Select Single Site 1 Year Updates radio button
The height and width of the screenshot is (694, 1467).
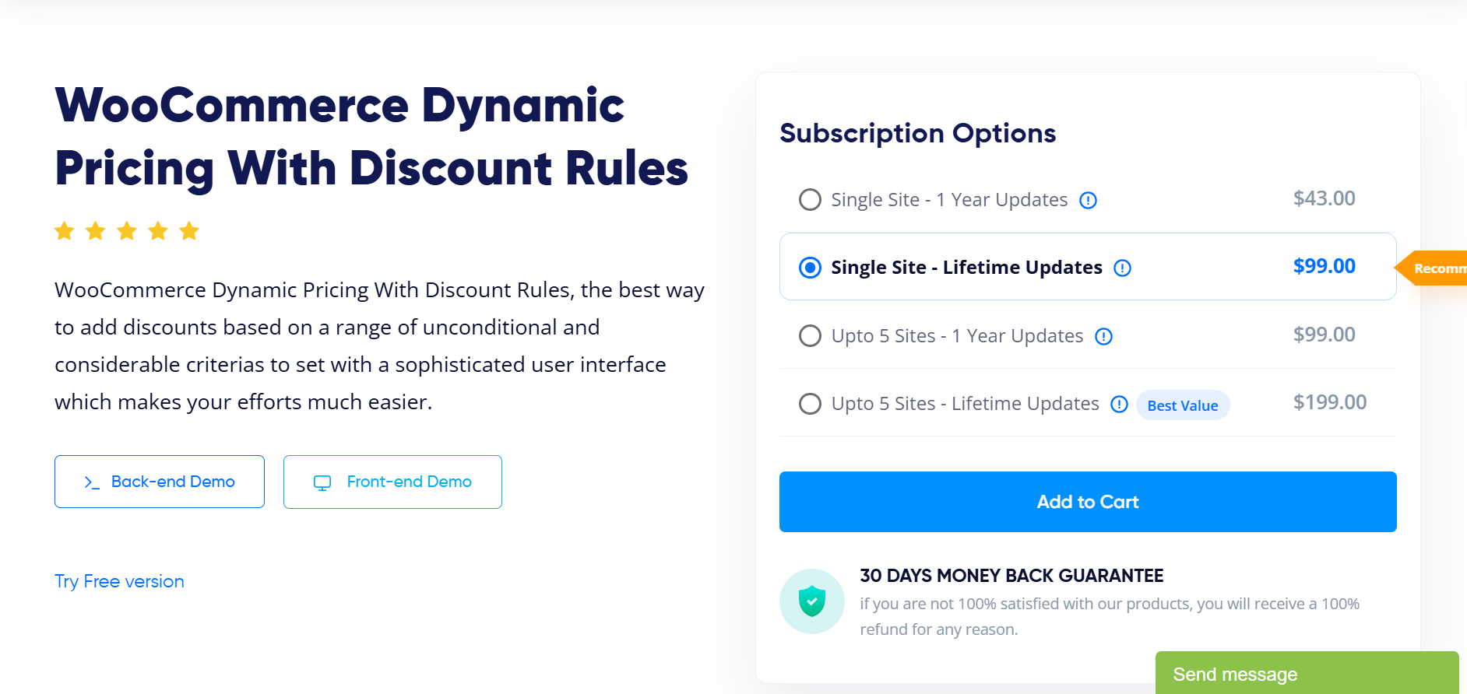[x=810, y=200]
